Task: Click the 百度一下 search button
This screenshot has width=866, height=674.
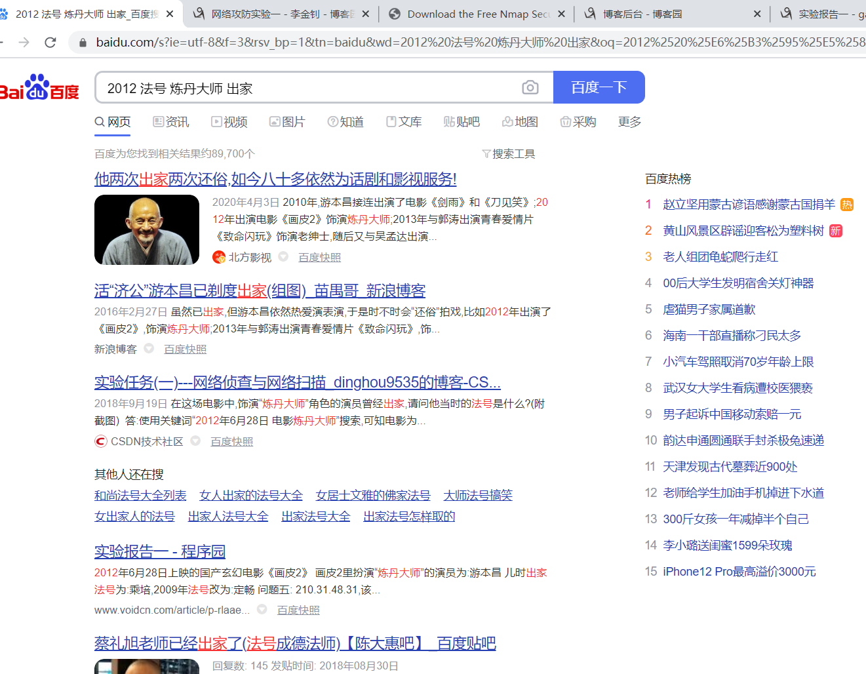Action: [x=599, y=87]
